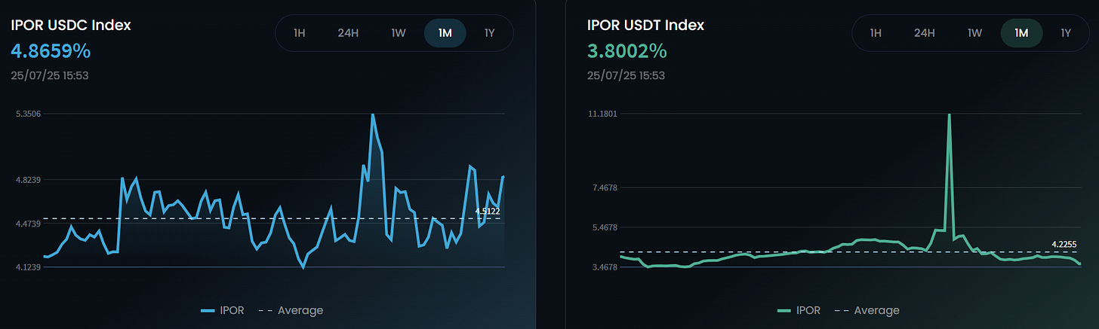The width and height of the screenshot is (1099, 329).
Task: Toggle Average legend on USDT chart
Action: point(868,310)
